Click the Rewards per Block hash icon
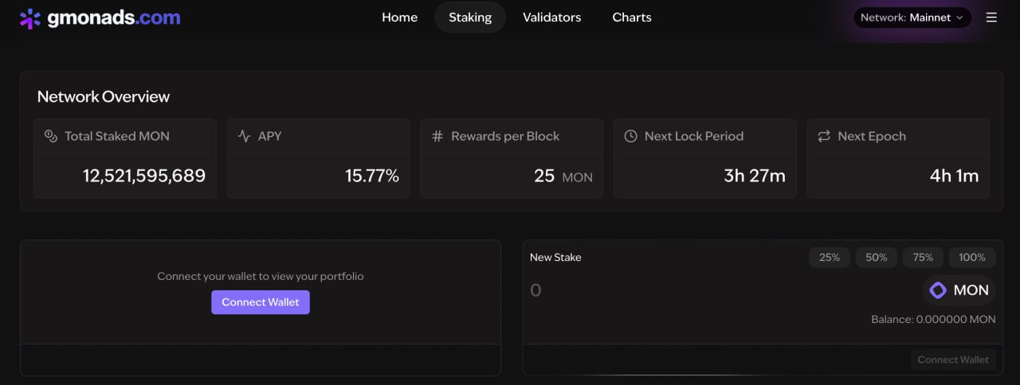1020x385 pixels. 437,136
